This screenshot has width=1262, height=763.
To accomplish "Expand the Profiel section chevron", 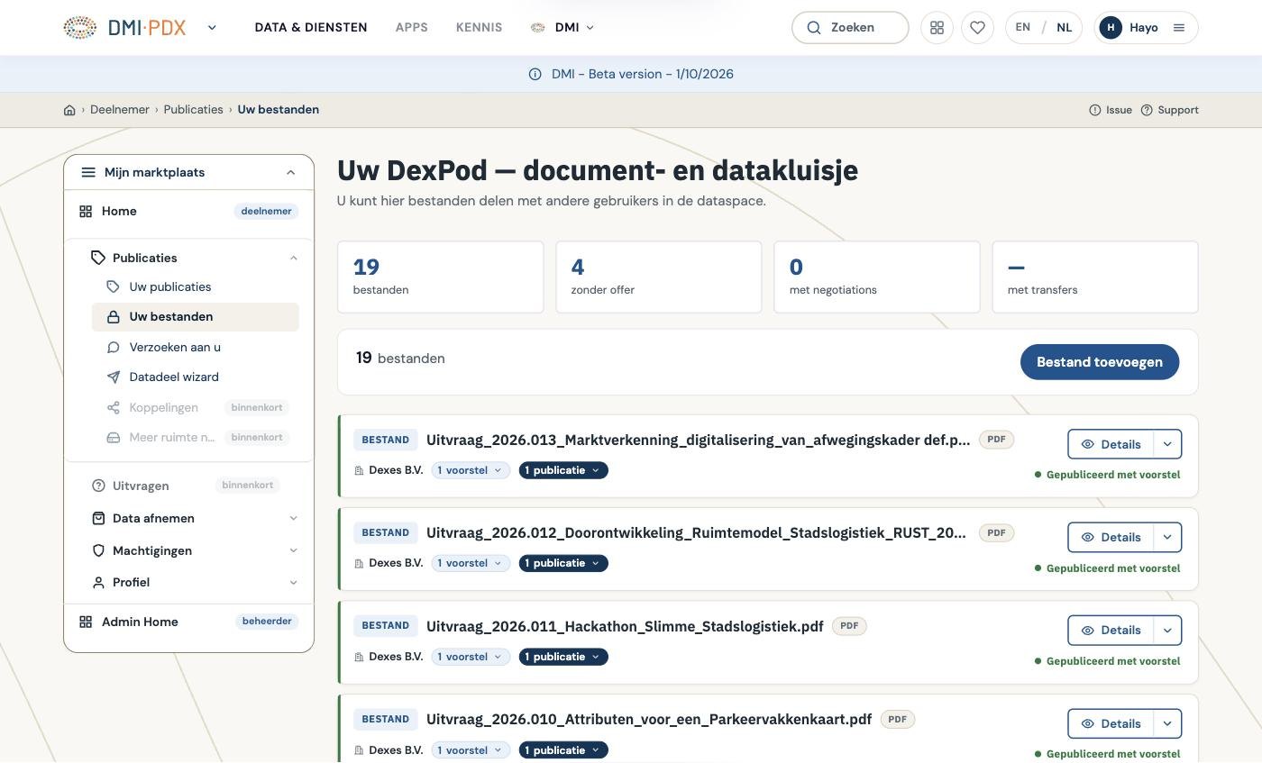I will pos(293,583).
